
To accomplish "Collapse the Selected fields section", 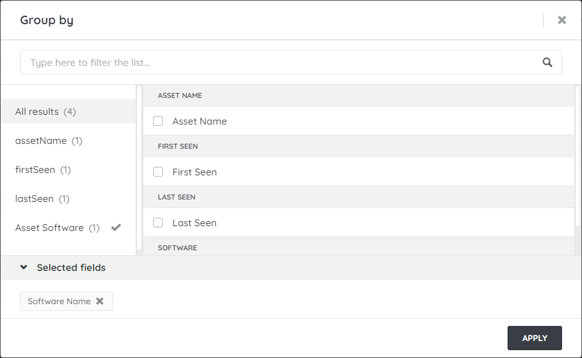I will [x=24, y=267].
